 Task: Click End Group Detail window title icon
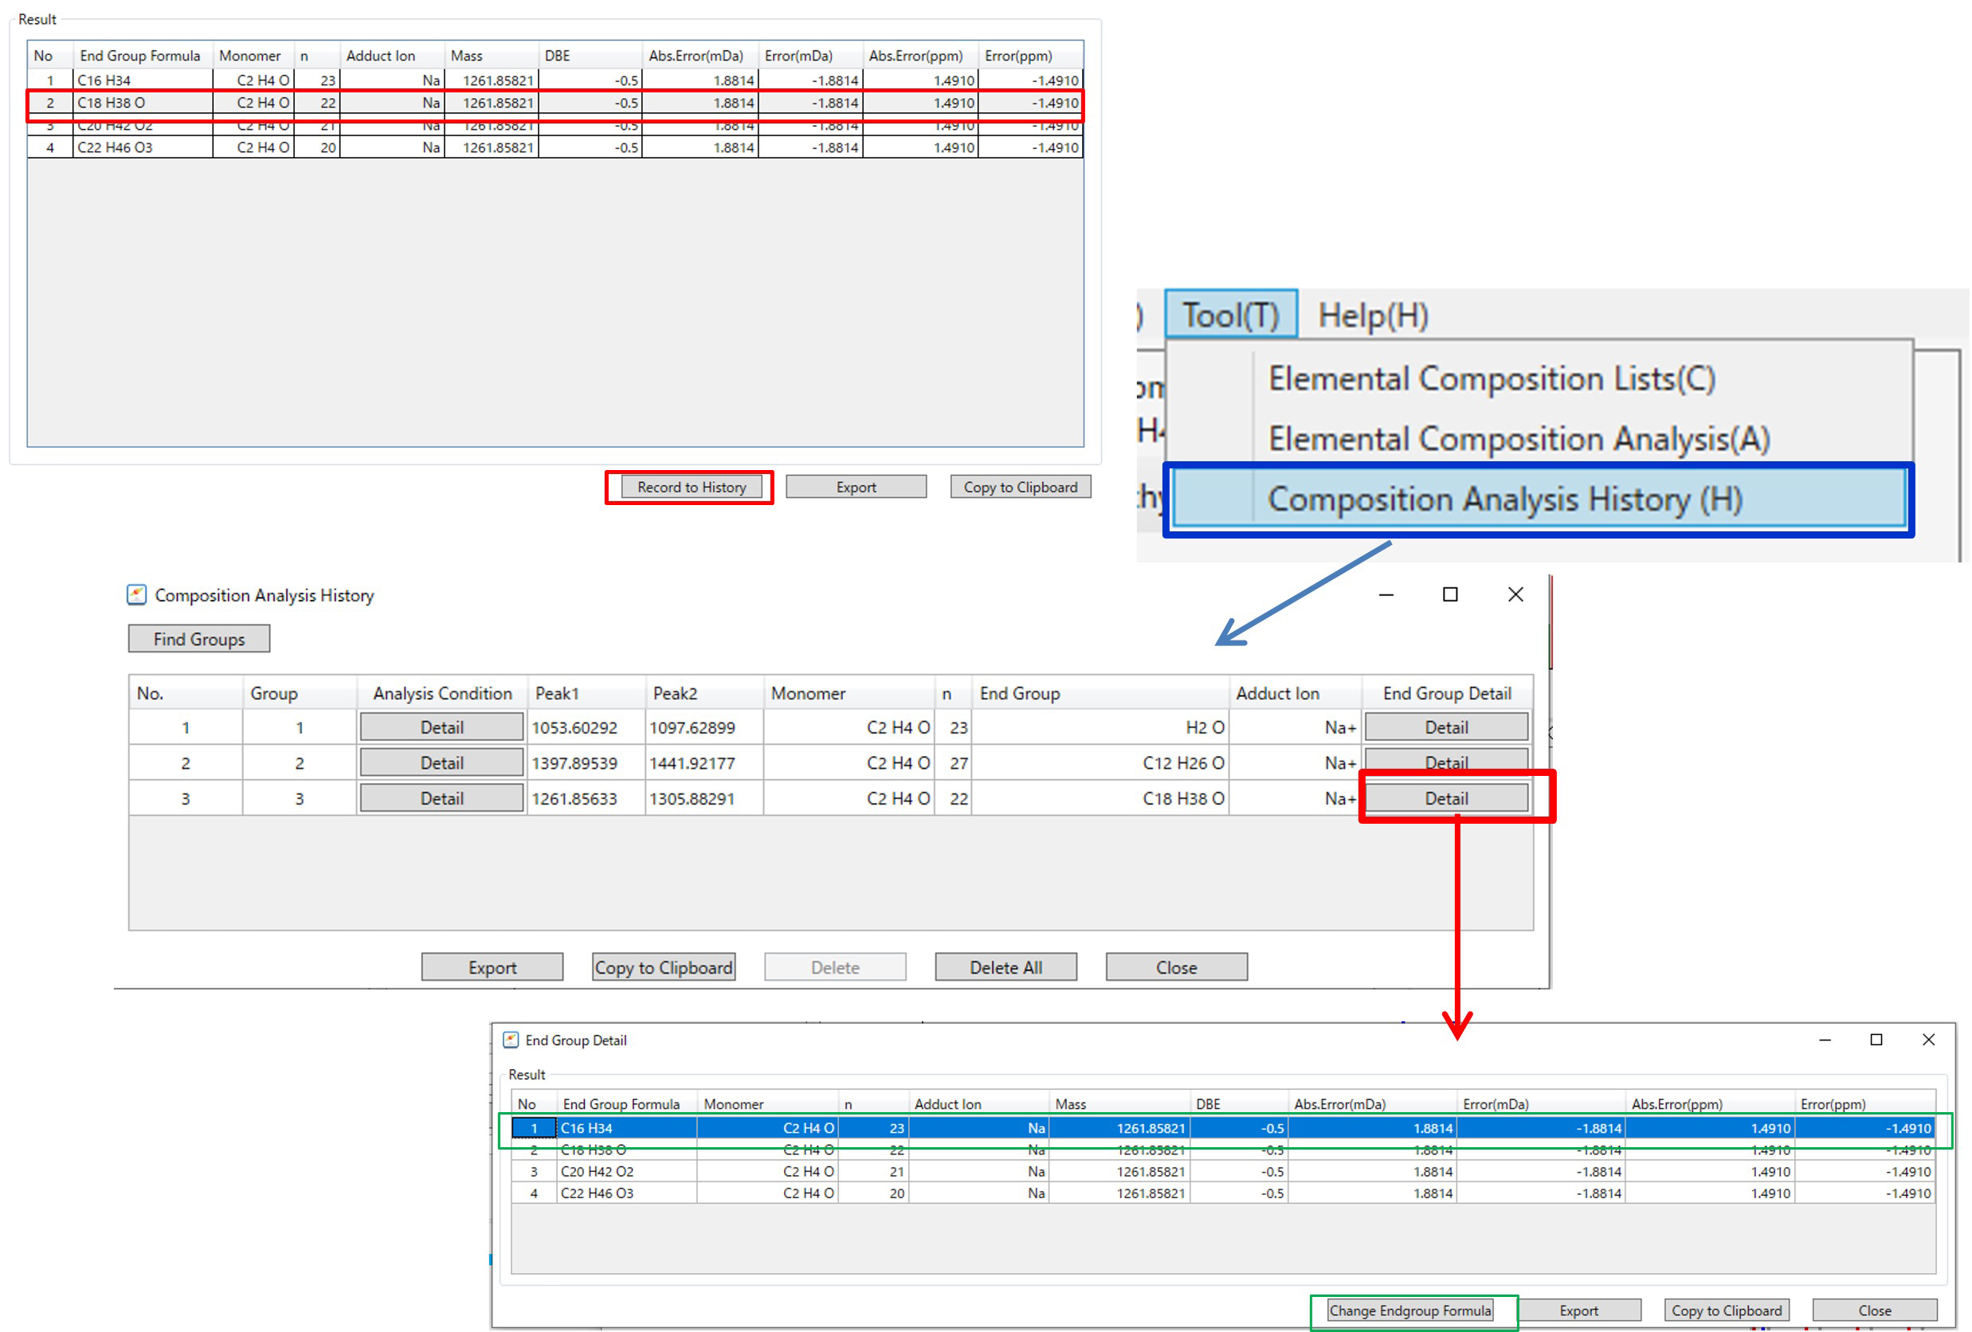tap(511, 1040)
